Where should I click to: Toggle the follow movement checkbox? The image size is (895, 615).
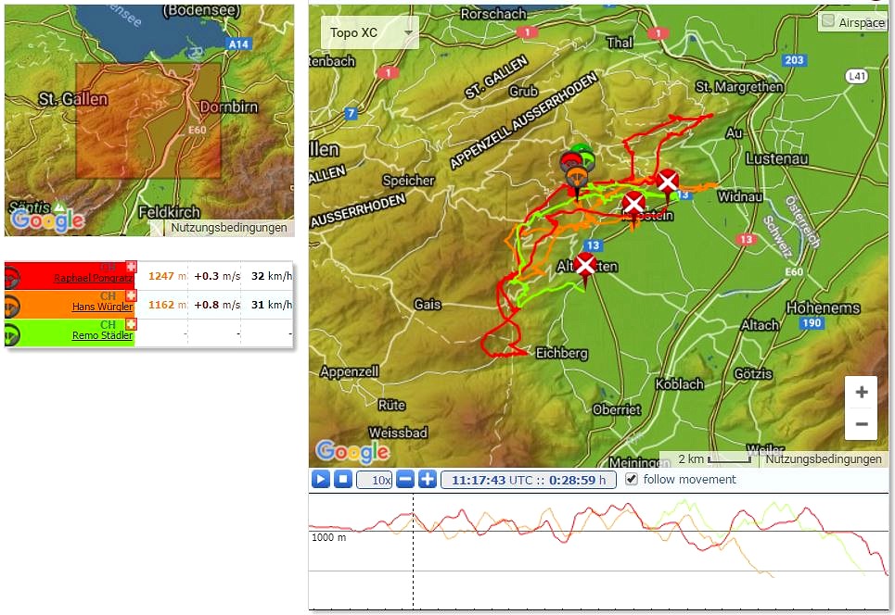click(631, 479)
